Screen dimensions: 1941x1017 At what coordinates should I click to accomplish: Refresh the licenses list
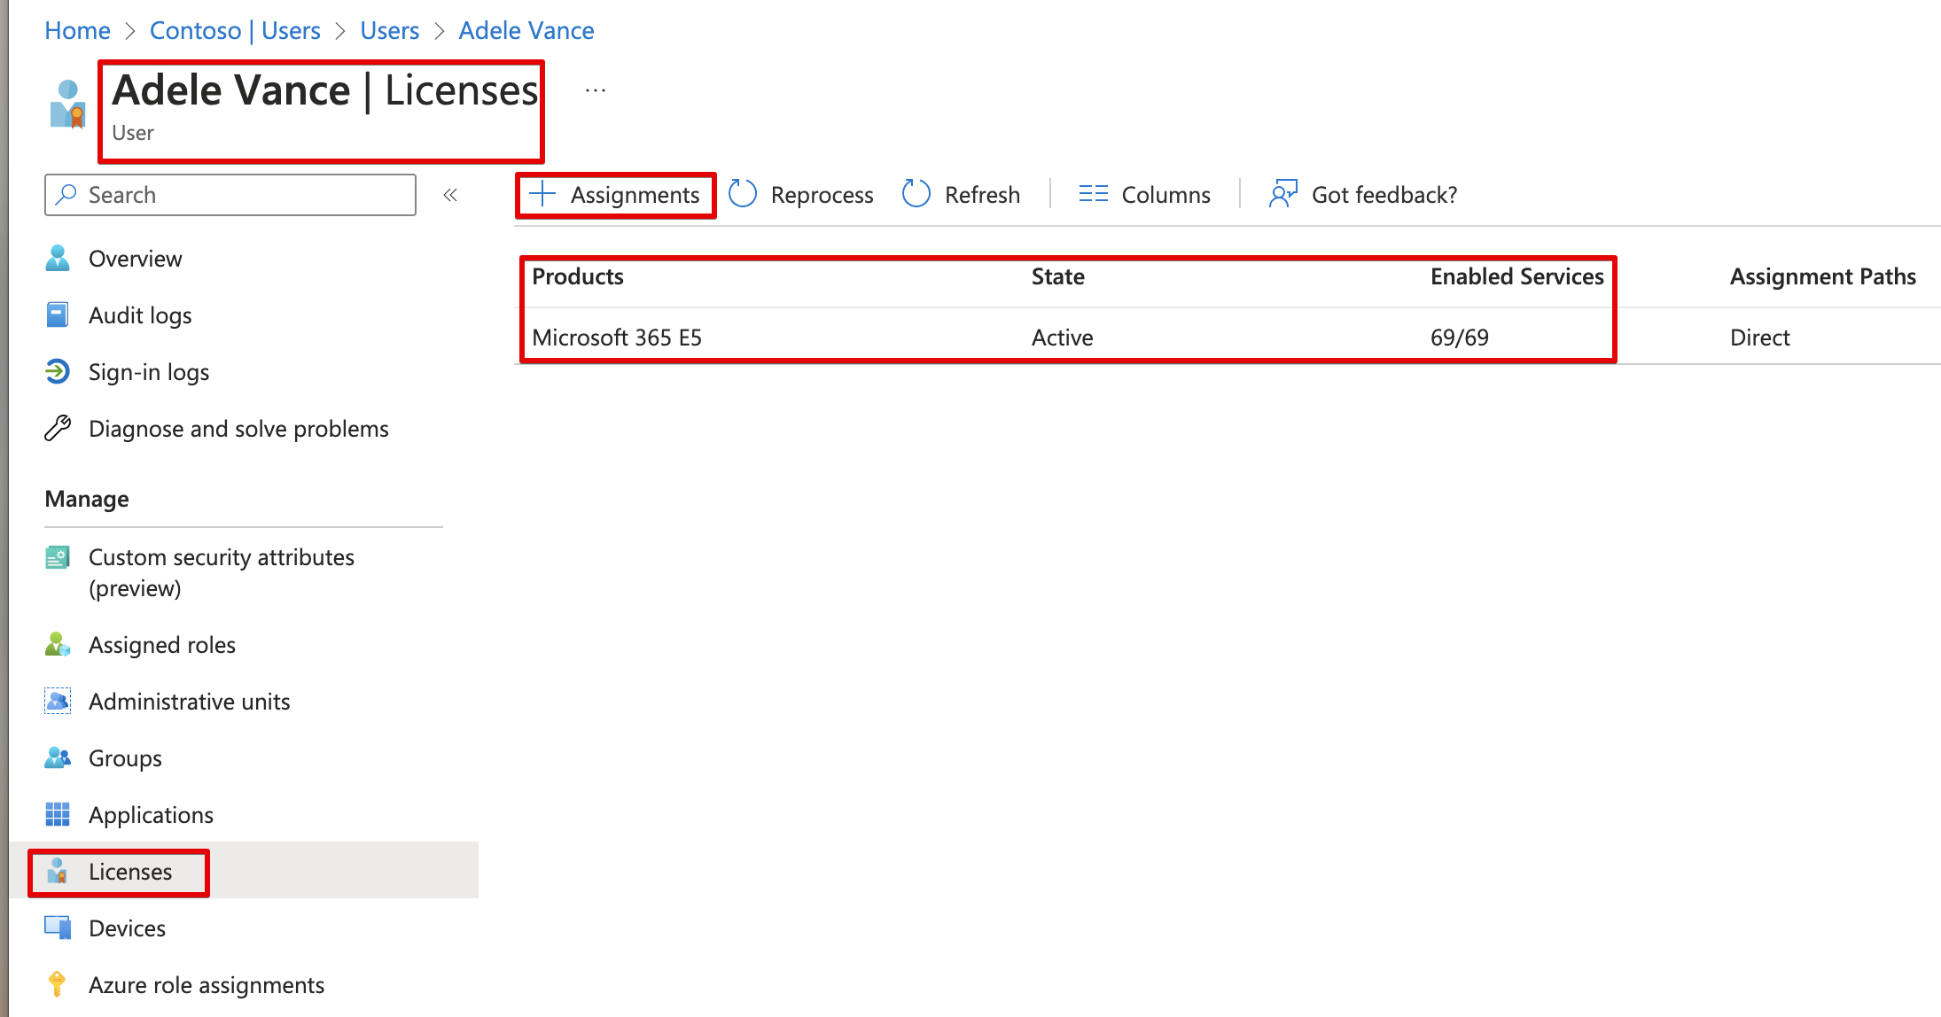coord(962,195)
